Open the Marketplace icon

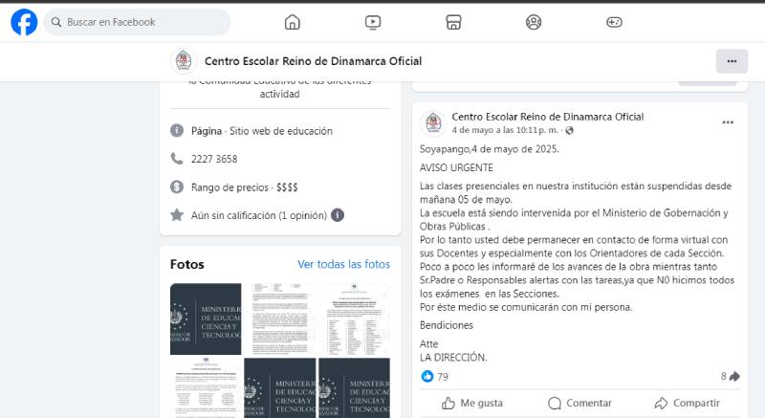click(x=454, y=22)
